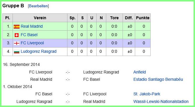
Task: Click the England flag icon beside FC Liverpool
Action: (x=17, y=43)
